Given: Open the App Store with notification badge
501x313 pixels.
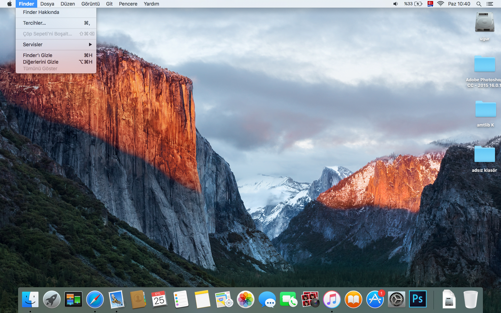Looking at the screenshot, I should (x=375, y=299).
